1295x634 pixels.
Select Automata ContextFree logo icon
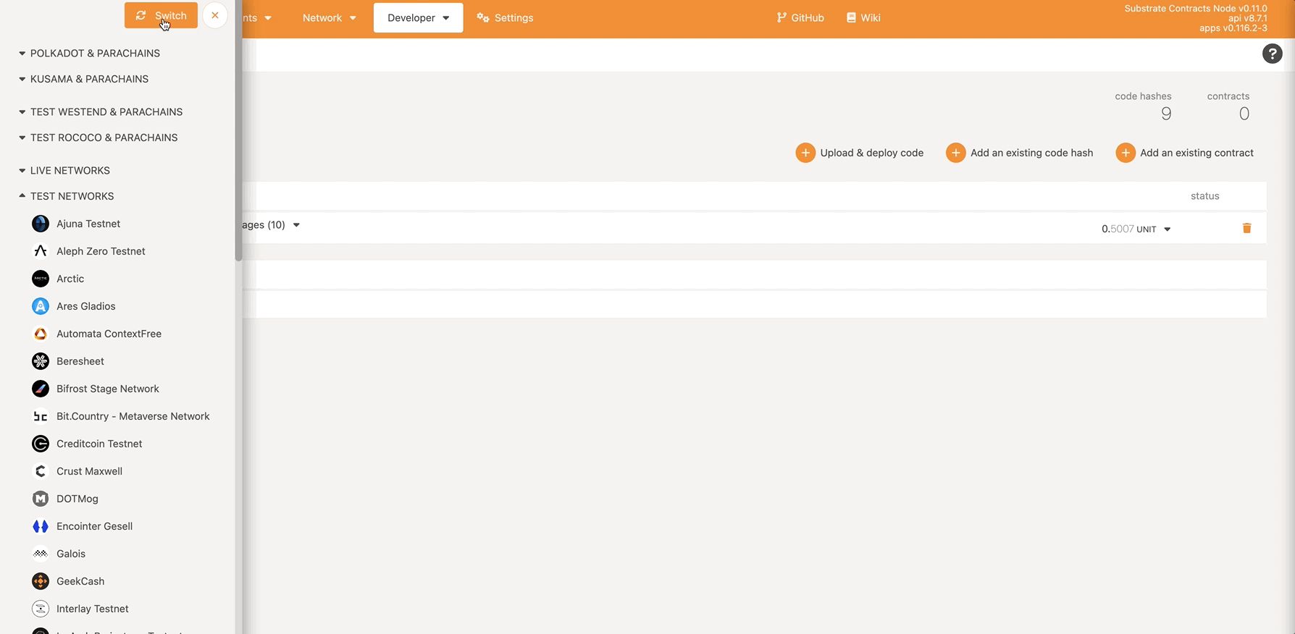(41, 334)
